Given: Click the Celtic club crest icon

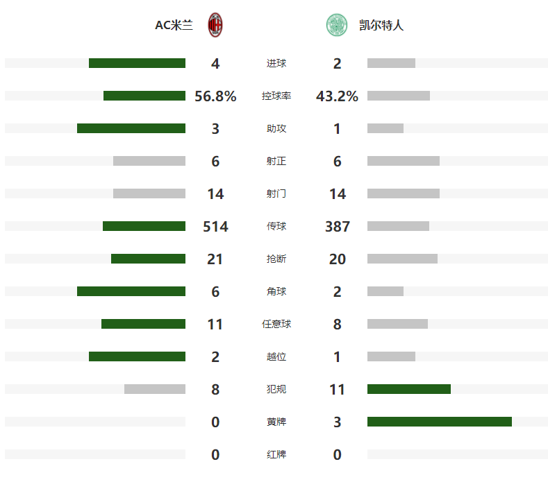Looking at the screenshot, I should (337, 26).
